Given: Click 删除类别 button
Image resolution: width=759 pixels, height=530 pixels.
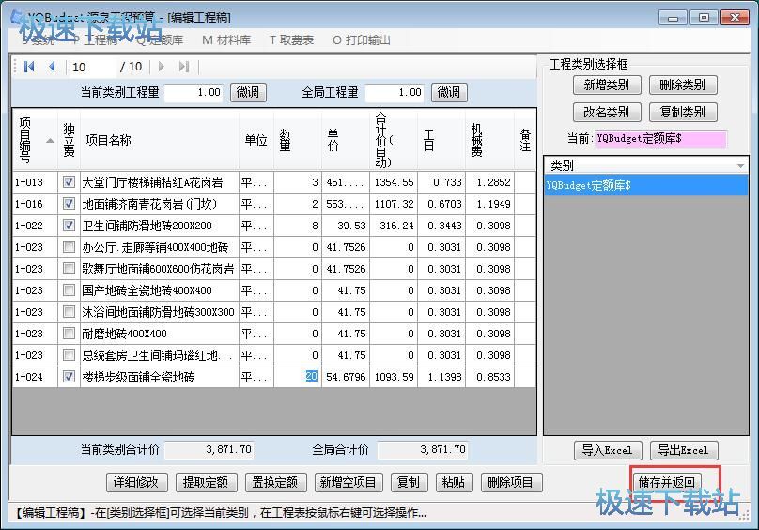Looking at the screenshot, I should pyautogui.click(x=683, y=86).
